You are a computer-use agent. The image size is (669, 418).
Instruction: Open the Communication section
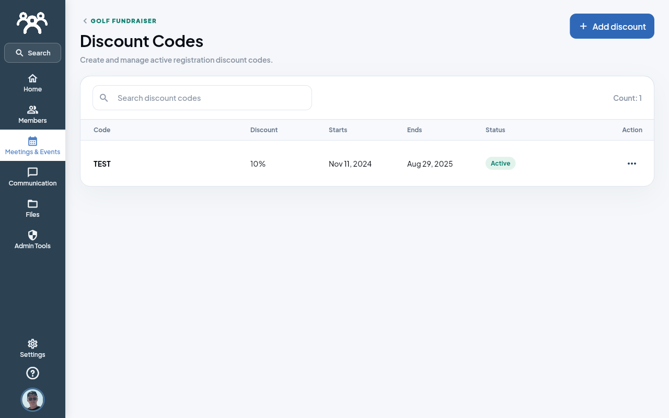pyautogui.click(x=32, y=177)
